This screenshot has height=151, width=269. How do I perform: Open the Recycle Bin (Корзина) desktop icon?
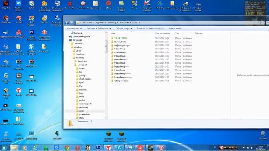(263, 135)
